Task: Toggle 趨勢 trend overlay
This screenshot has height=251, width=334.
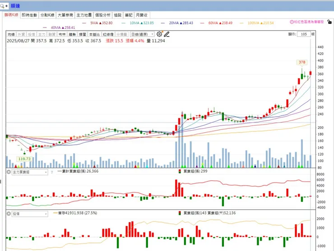Action: tap(72, 34)
